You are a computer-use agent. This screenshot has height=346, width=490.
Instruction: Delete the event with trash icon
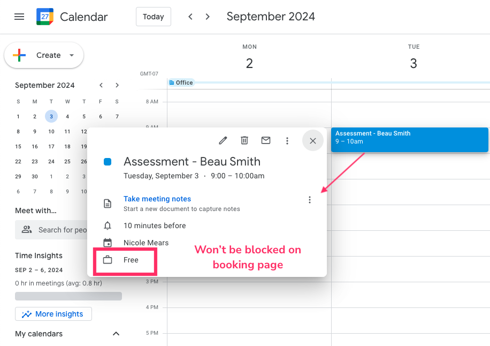[x=244, y=140]
